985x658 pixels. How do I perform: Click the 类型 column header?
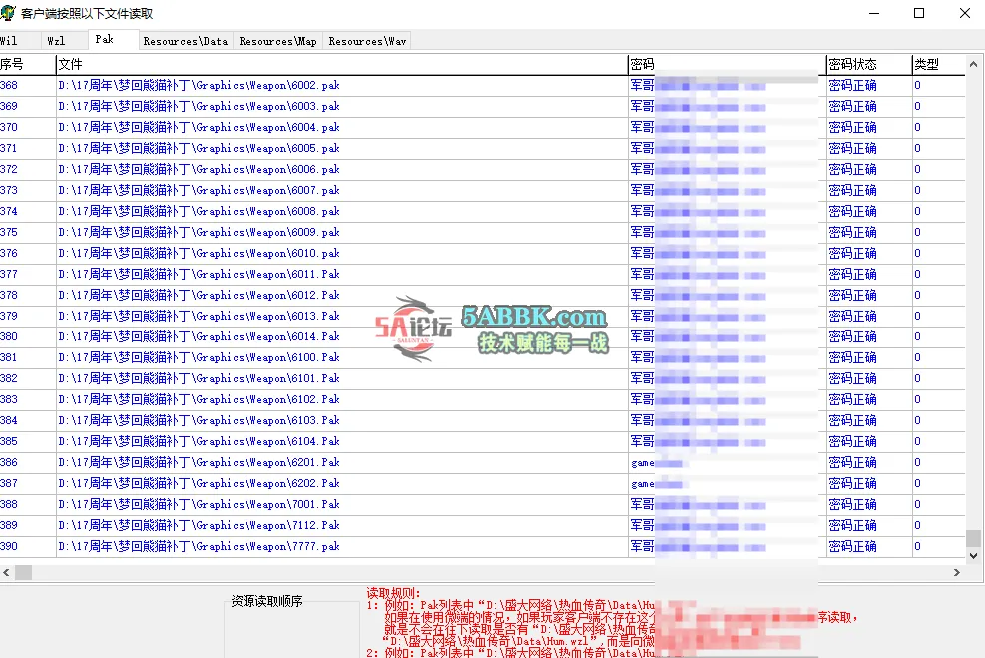(x=938, y=64)
